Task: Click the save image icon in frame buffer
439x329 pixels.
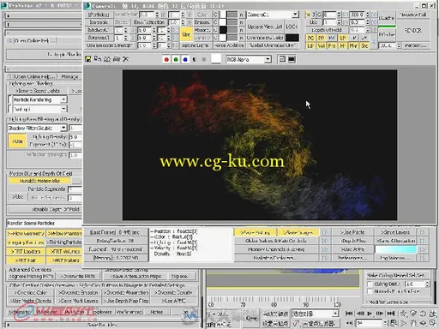Action: click(x=88, y=59)
